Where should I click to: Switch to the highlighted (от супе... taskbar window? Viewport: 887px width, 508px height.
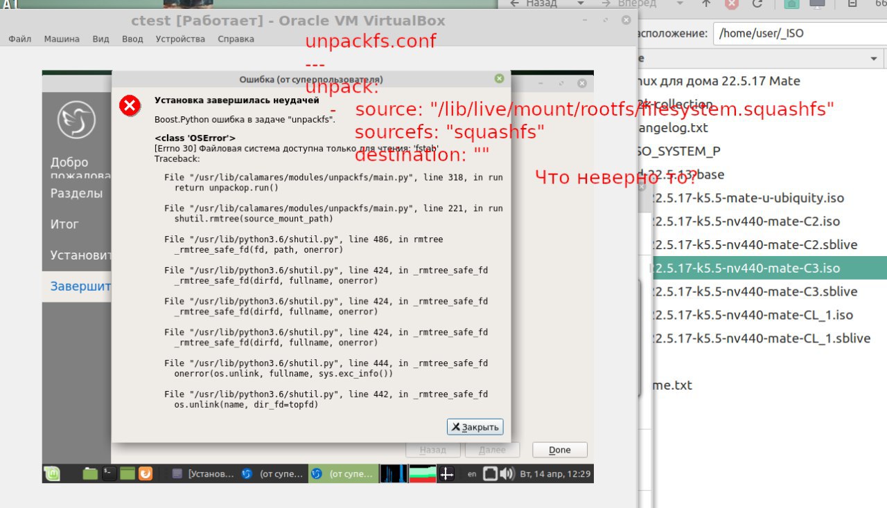[x=343, y=474]
